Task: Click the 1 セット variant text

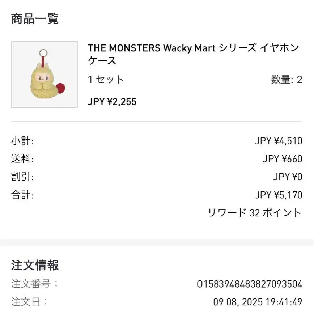Action: click(106, 80)
